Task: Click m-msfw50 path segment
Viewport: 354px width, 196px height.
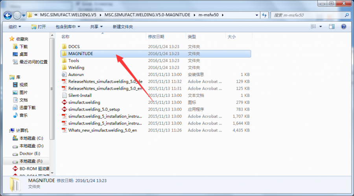Action: 208,15
